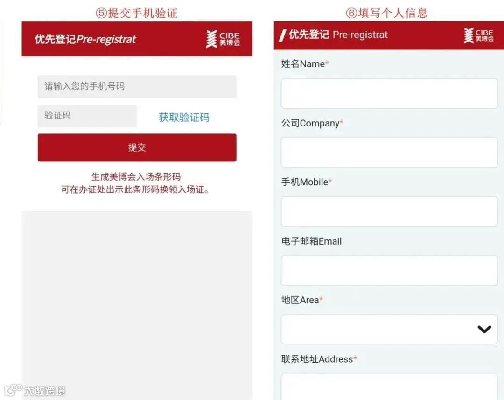
Task: Click the 获取验证码 link
Action: (184, 117)
